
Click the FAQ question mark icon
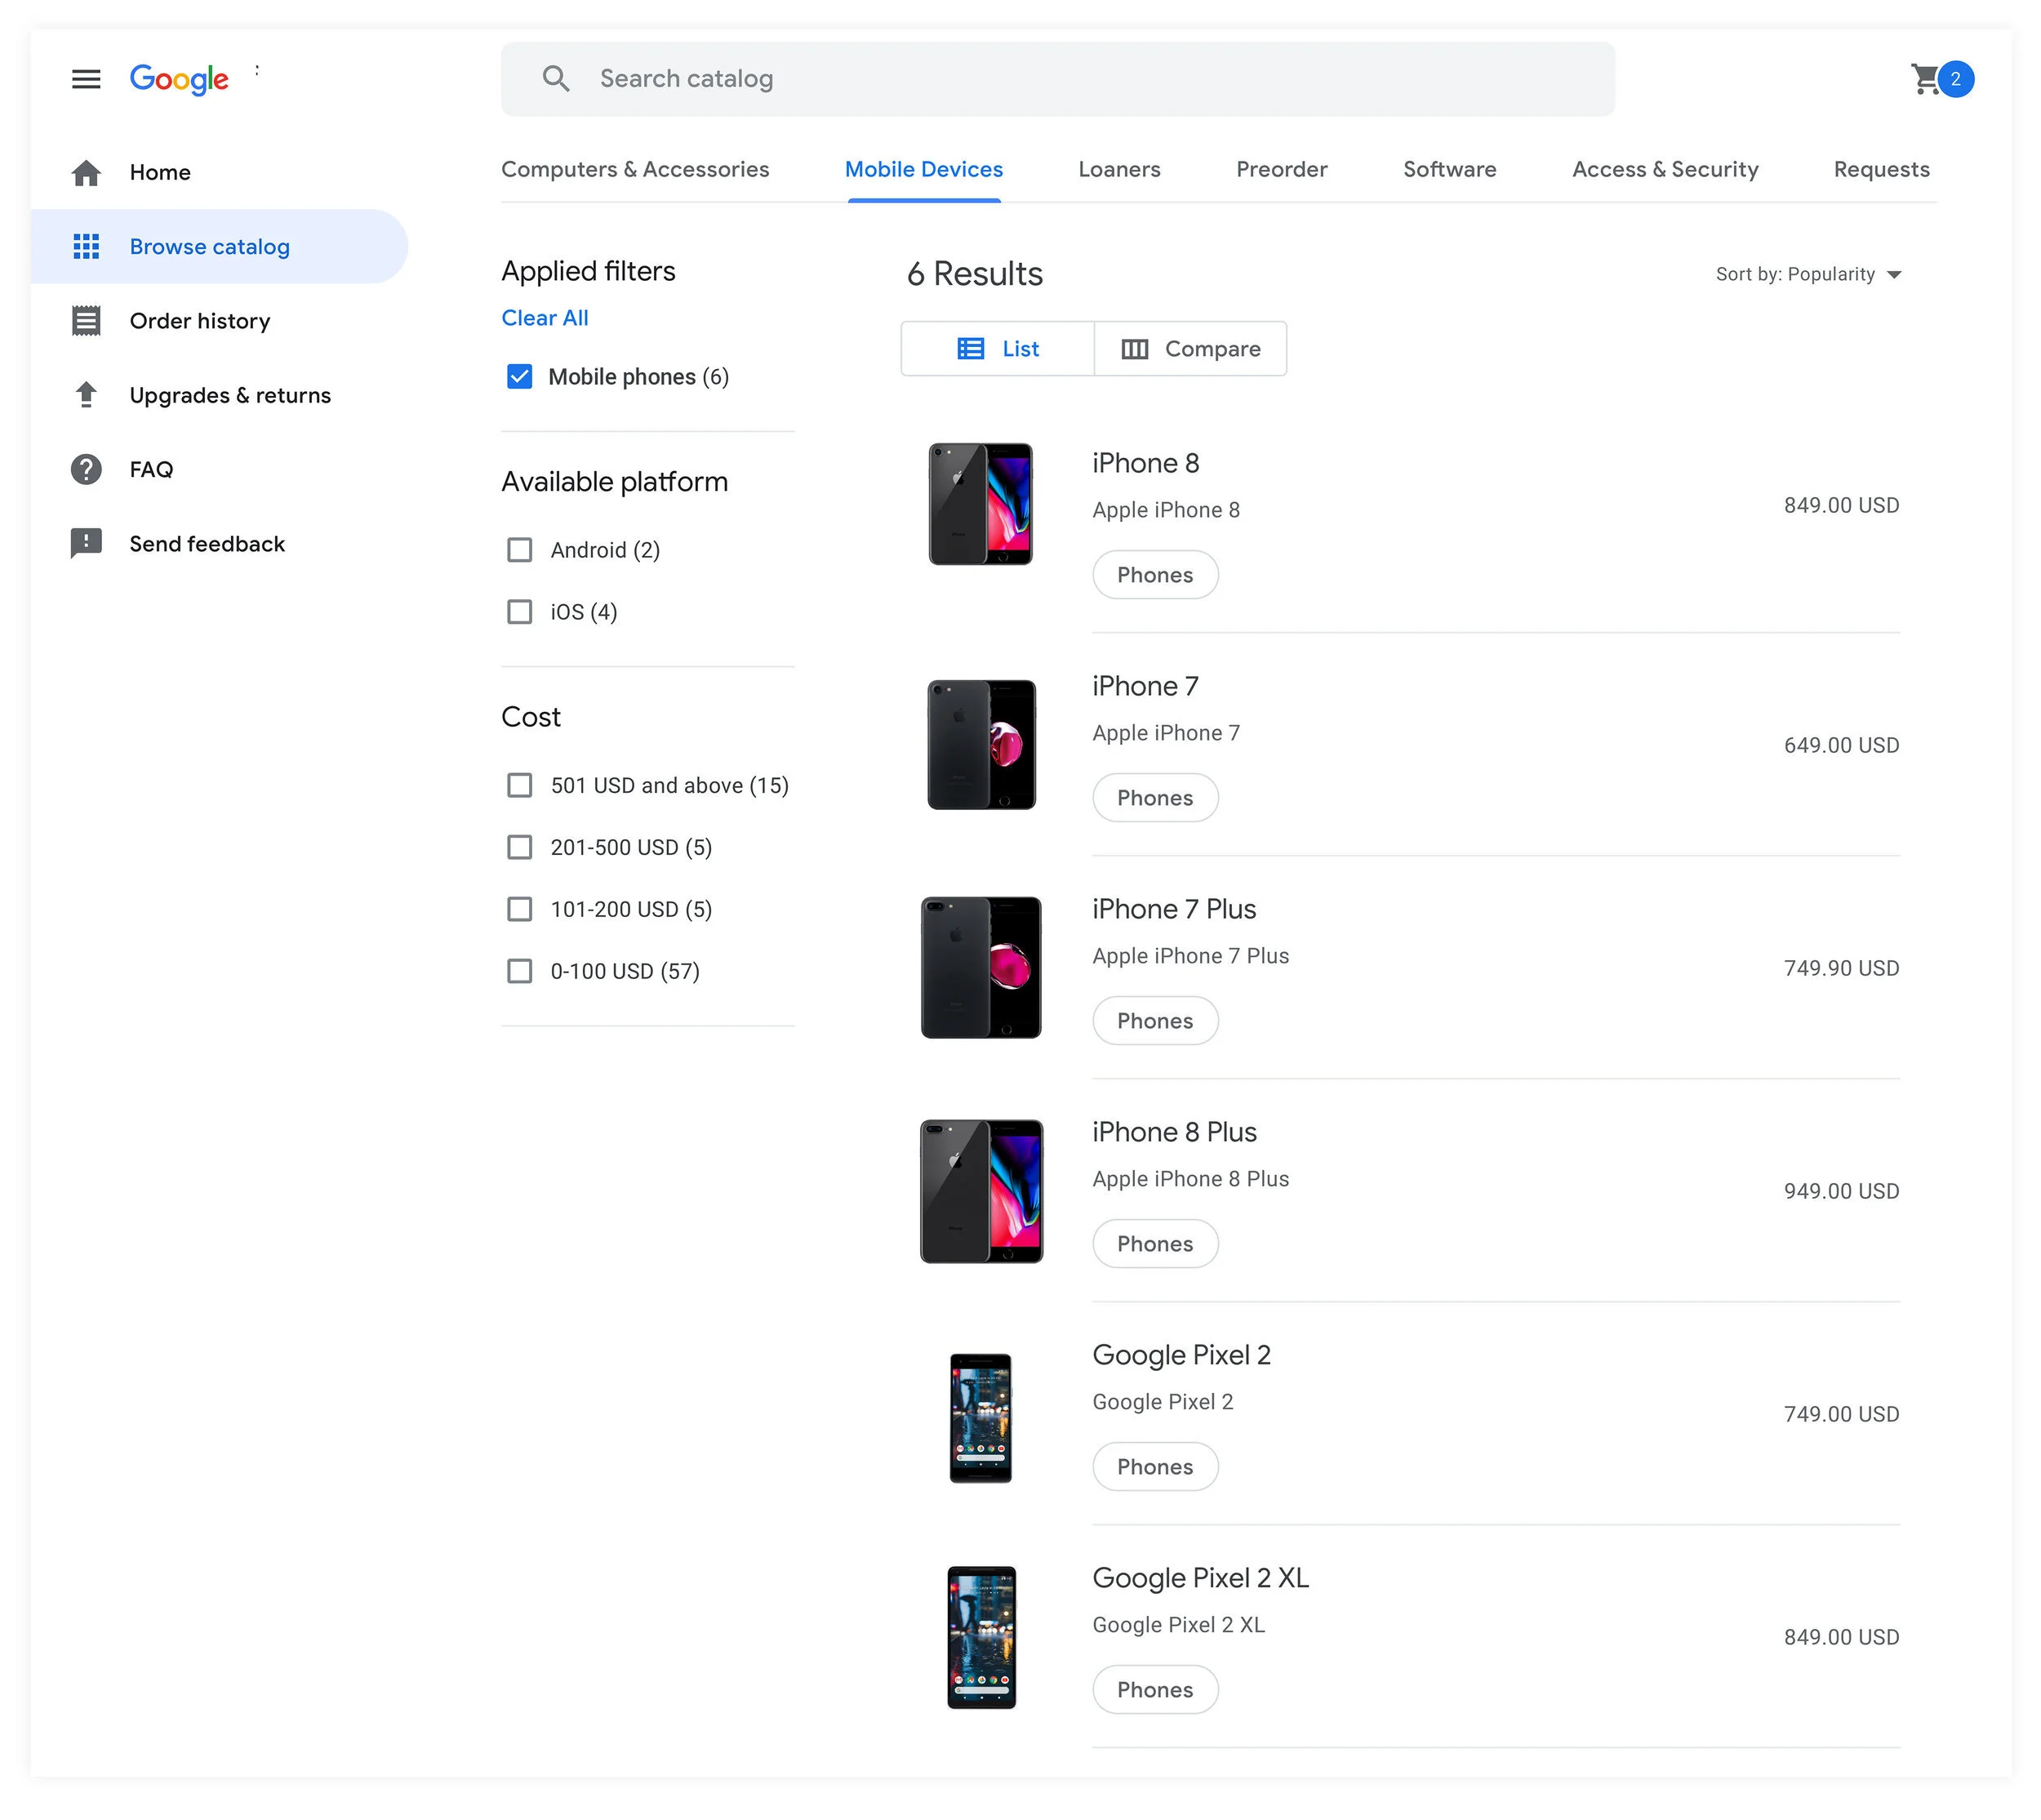(86, 469)
